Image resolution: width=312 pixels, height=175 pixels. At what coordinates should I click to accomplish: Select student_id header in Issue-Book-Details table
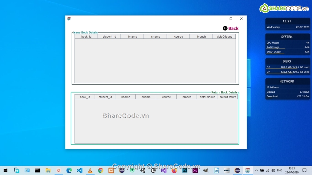point(109,37)
